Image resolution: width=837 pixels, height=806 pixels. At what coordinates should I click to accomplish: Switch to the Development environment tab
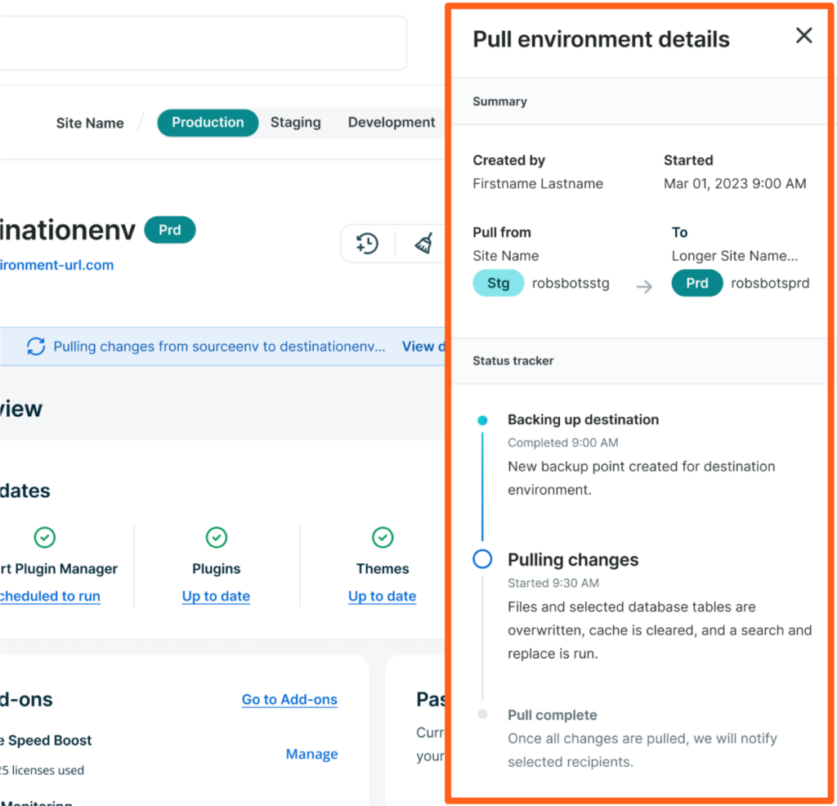391,123
